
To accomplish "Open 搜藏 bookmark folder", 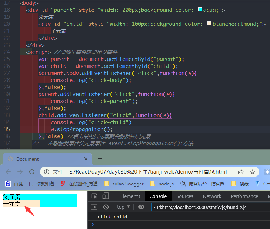I will pyautogui.click(x=240, y=184).
